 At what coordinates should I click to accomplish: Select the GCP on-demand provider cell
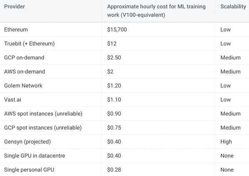(x=24, y=57)
